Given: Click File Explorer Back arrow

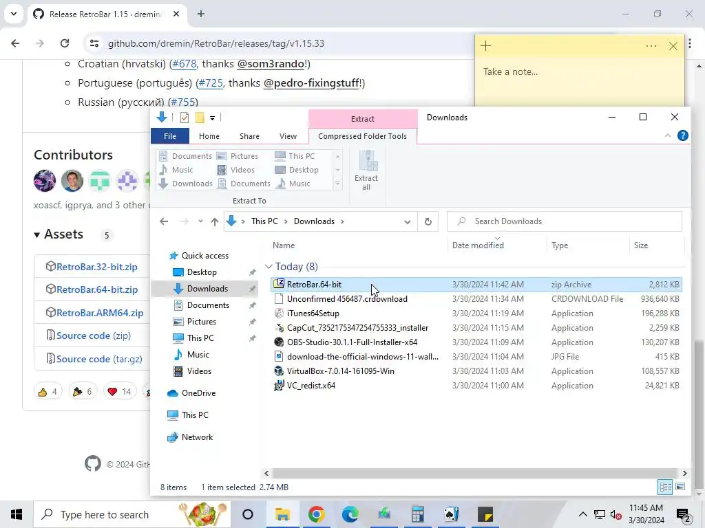Looking at the screenshot, I should pyautogui.click(x=164, y=221).
